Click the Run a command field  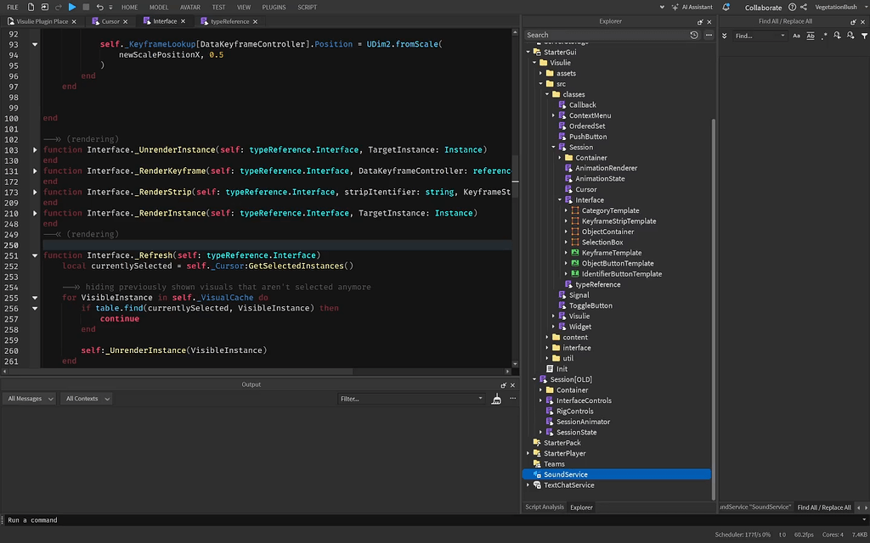pyautogui.click(x=51, y=520)
